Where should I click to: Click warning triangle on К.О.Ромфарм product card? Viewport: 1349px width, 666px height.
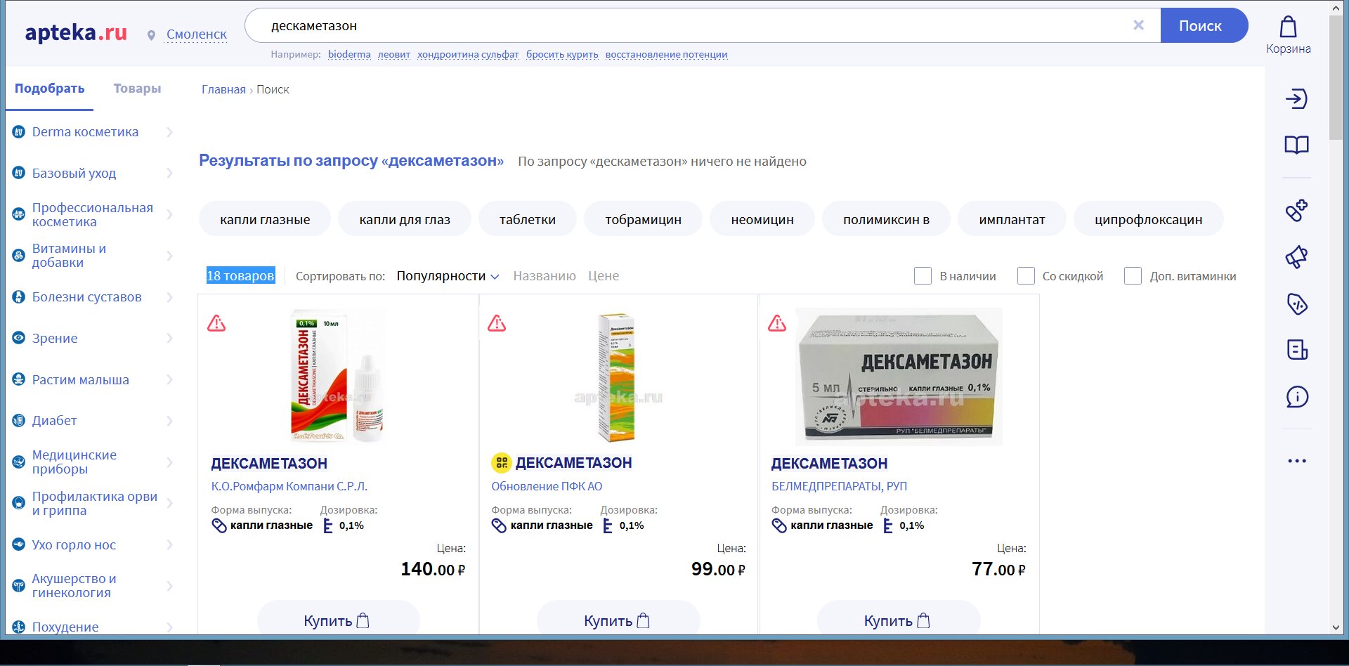216,323
